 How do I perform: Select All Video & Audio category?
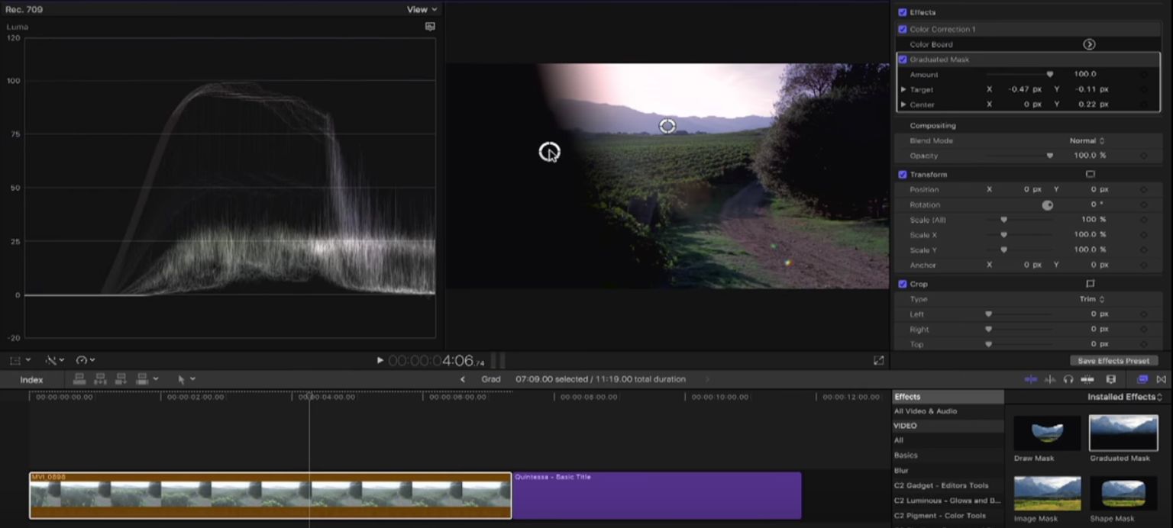(x=926, y=411)
